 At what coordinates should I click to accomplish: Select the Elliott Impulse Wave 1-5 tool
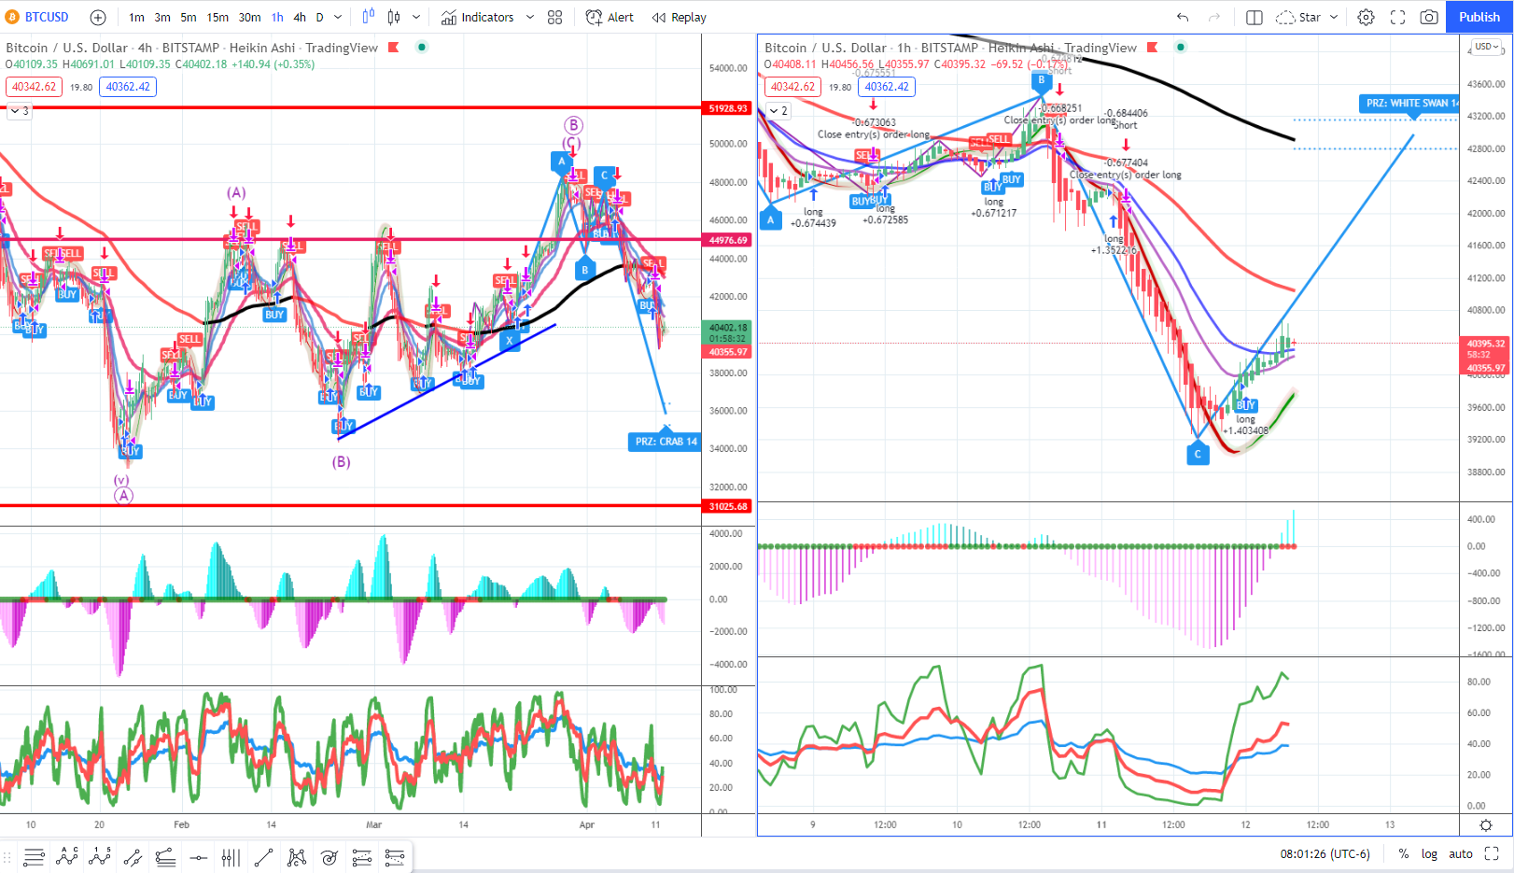click(x=100, y=856)
